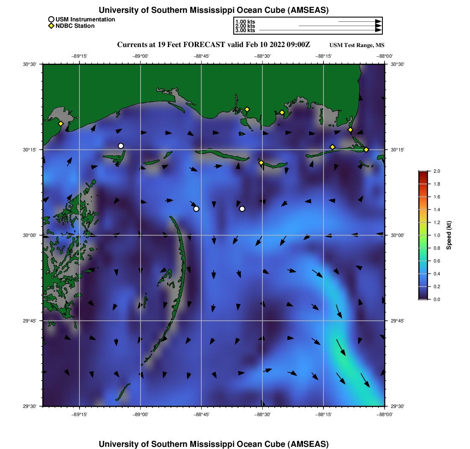Click the top axis label -89°00'
The width and height of the screenshot is (470, 449).
click(x=141, y=56)
